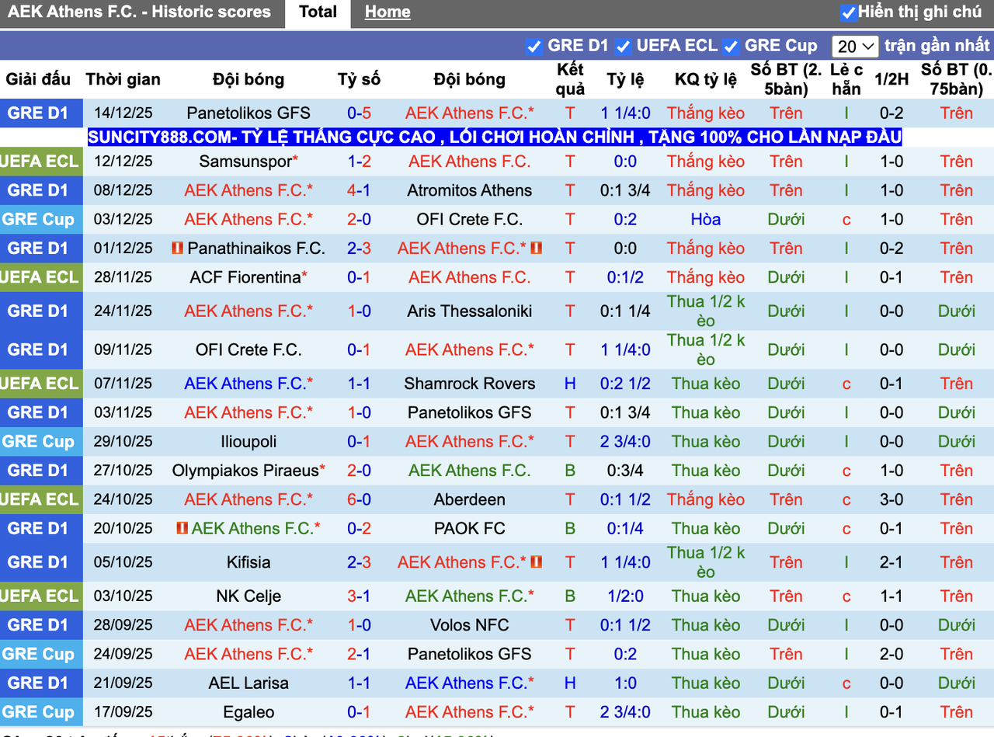Viewport: 994px width, 737px height.
Task: Click red card icon after AEK on 01/12/25 row
Action: (x=537, y=249)
